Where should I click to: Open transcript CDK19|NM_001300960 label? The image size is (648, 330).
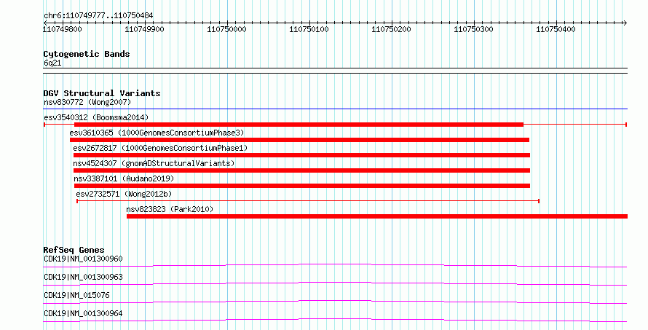click(x=83, y=259)
